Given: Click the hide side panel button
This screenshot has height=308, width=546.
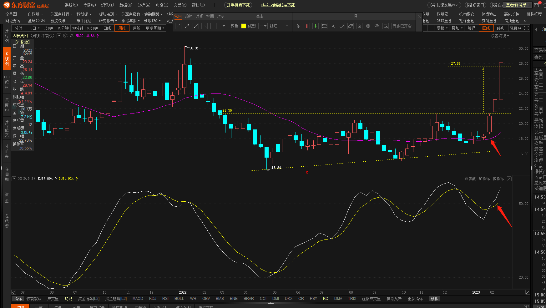Looking at the screenshot, I should click(x=515, y=28).
